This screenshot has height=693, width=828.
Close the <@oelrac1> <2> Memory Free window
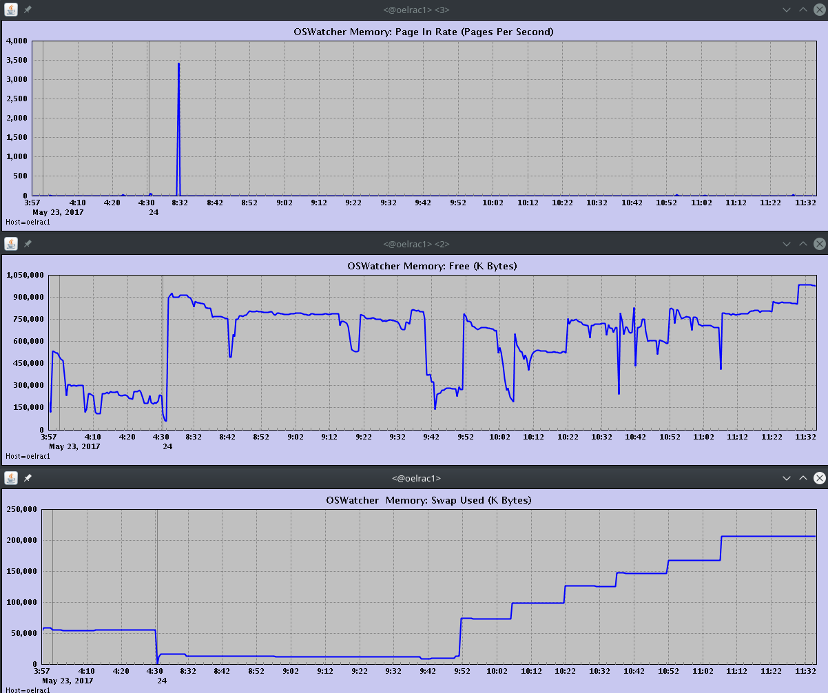[820, 244]
